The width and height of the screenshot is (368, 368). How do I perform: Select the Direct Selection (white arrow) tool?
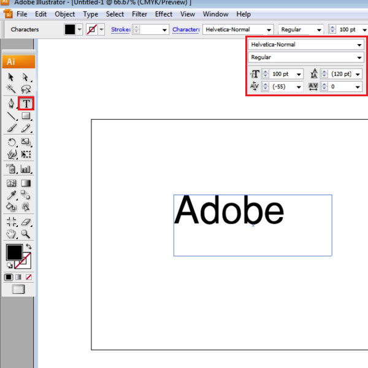click(25, 77)
